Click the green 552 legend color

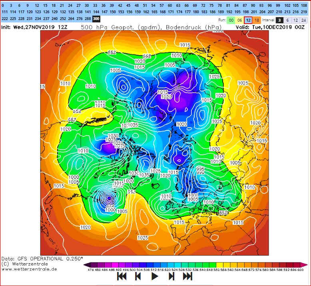click(x=213, y=265)
